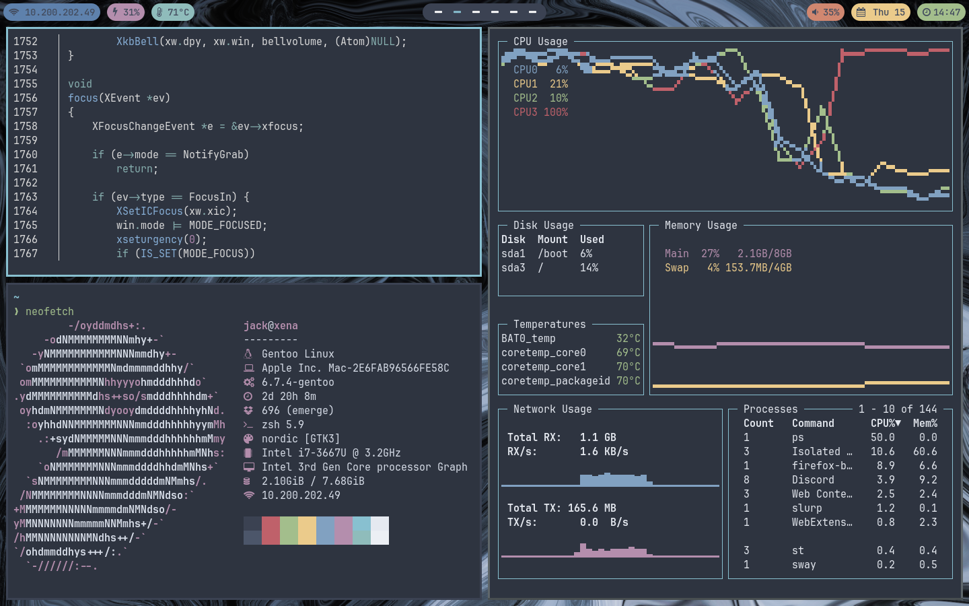
Task: Click the BAT0_temp temperature row
Action: pyautogui.click(x=571, y=338)
